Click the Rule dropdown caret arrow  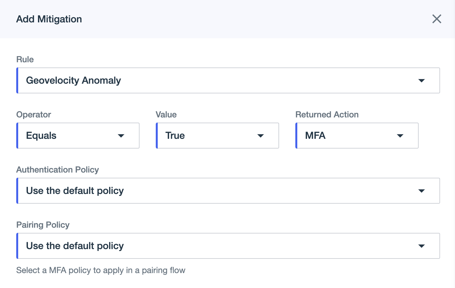(x=421, y=80)
